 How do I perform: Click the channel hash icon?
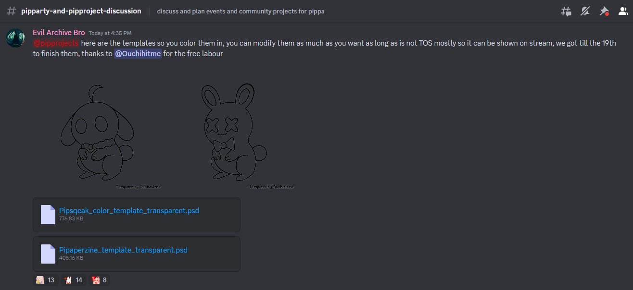click(12, 11)
